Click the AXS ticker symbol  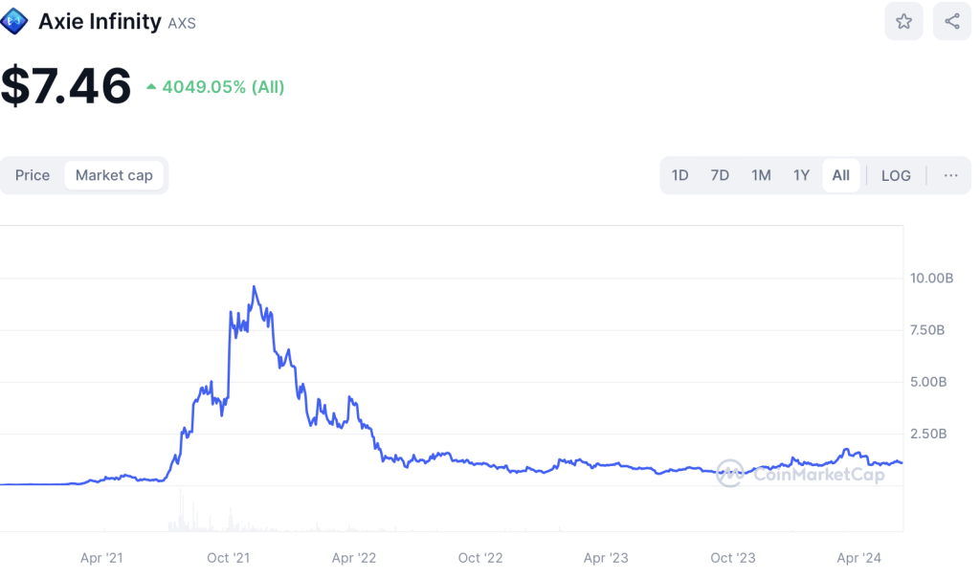point(182,24)
